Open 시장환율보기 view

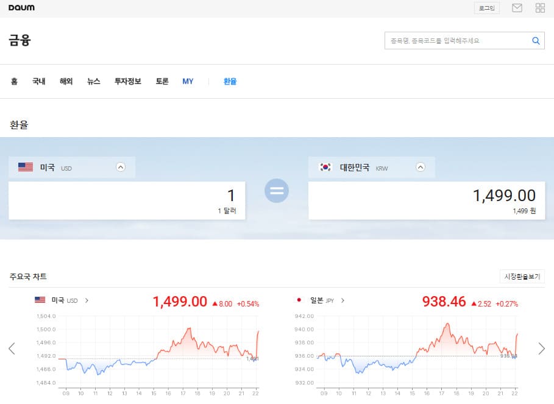(x=523, y=276)
